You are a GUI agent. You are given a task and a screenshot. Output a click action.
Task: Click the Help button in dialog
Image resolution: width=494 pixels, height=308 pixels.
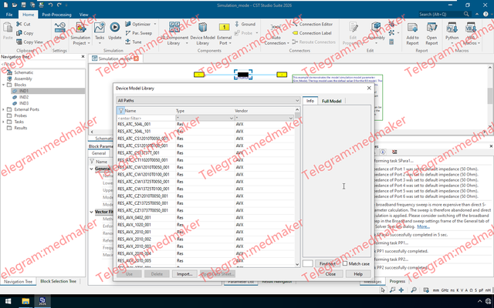tap(358, 274)
